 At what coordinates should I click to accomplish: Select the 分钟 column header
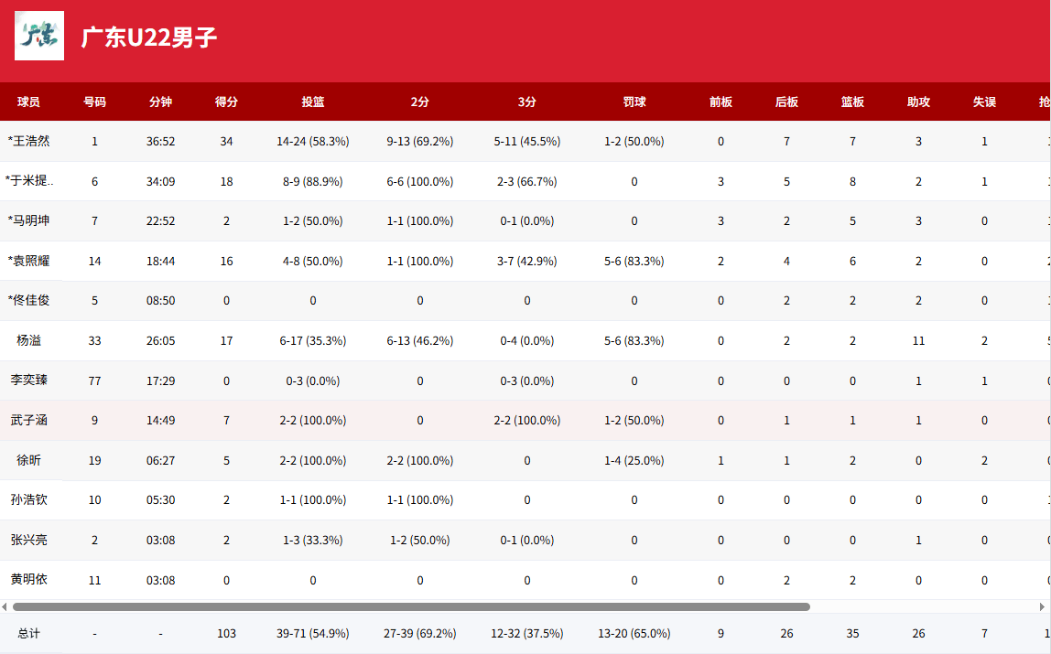160,102
